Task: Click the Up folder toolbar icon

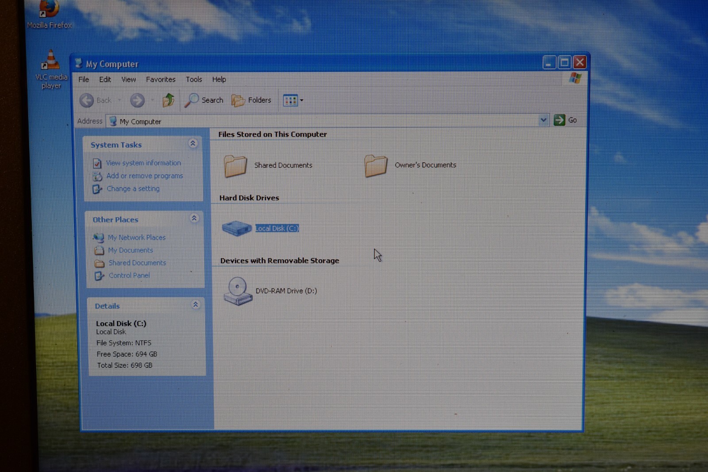Action: coord(168,100)
